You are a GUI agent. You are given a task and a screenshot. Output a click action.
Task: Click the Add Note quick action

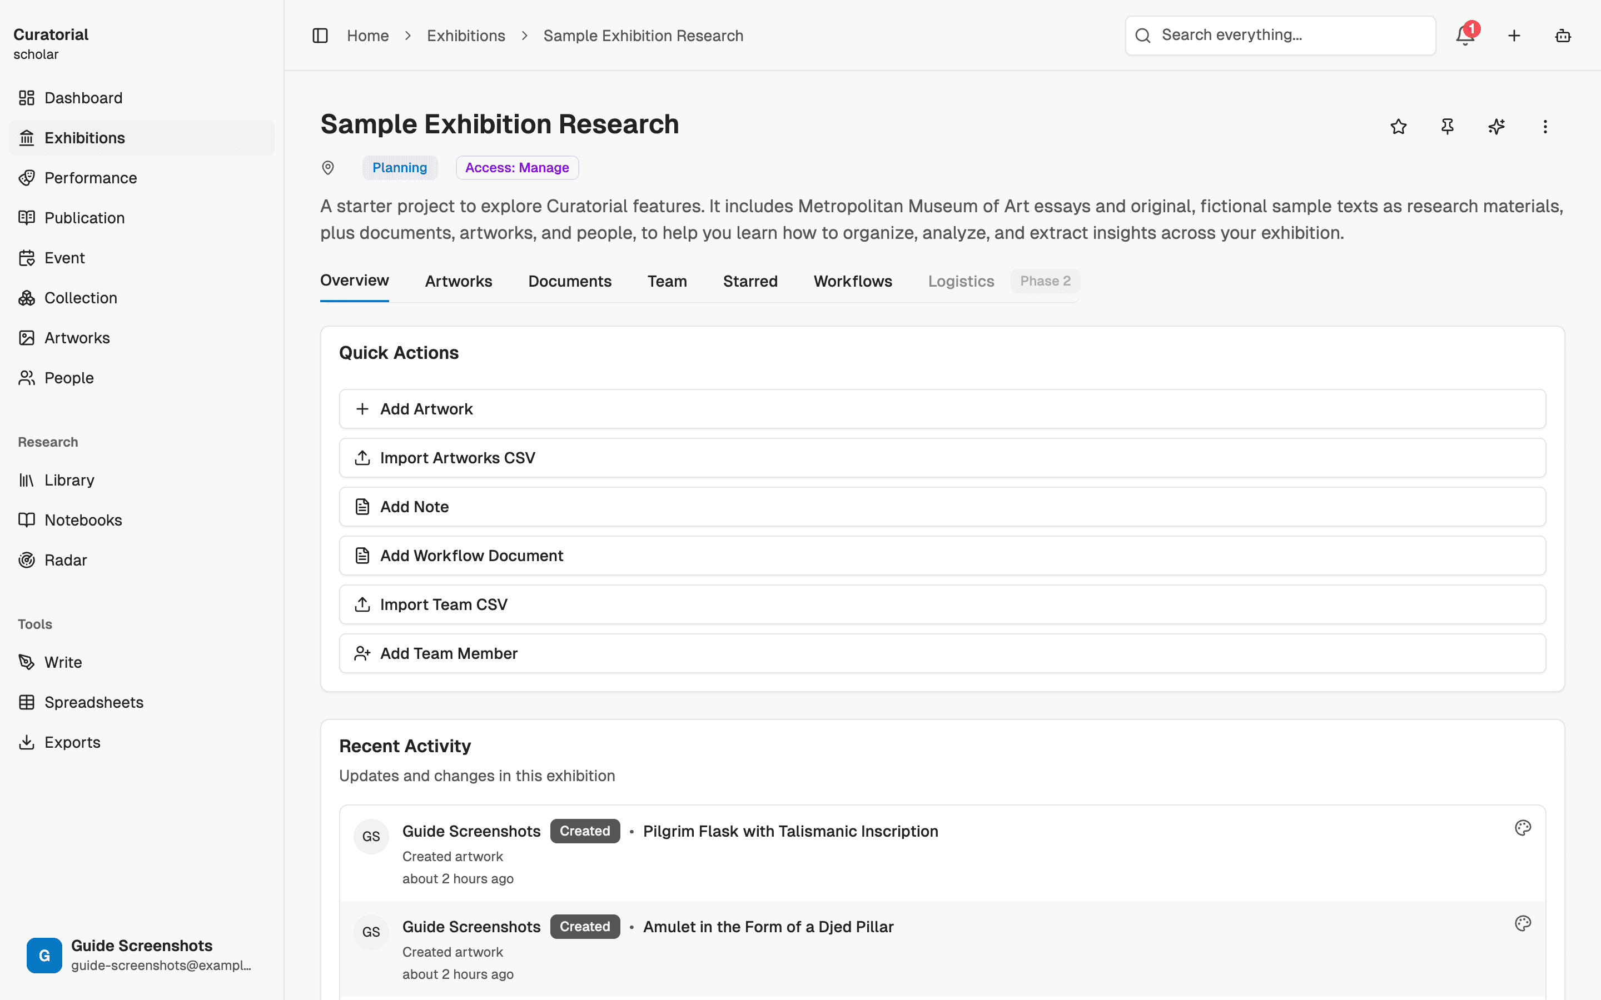(x=942, y=507)
